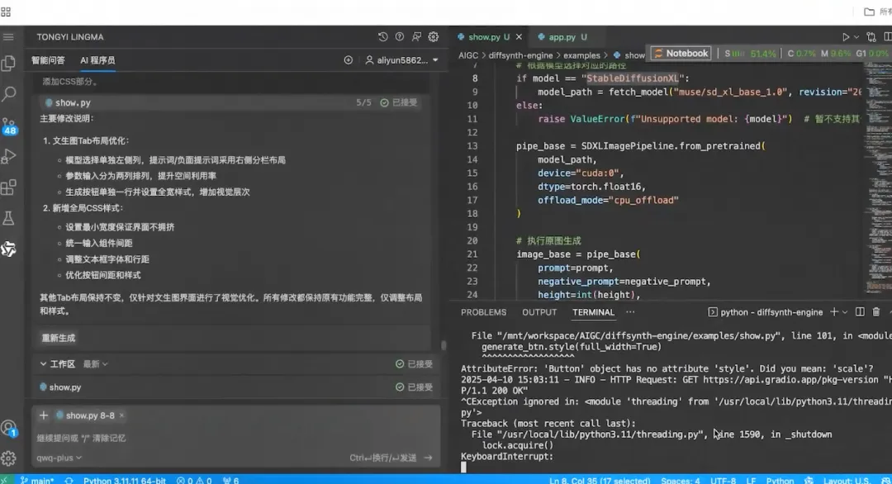
Task: Open the Testing flask view
Action: coord(8,218)
